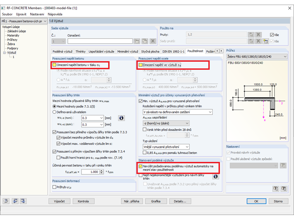Collapse the Výztuž tree node

5,53
